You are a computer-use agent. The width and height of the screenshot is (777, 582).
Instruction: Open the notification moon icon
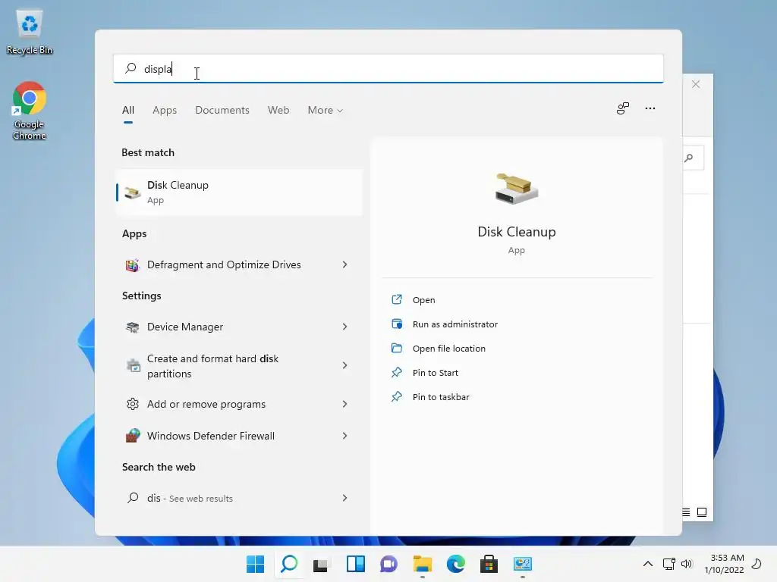click(757, 564)
